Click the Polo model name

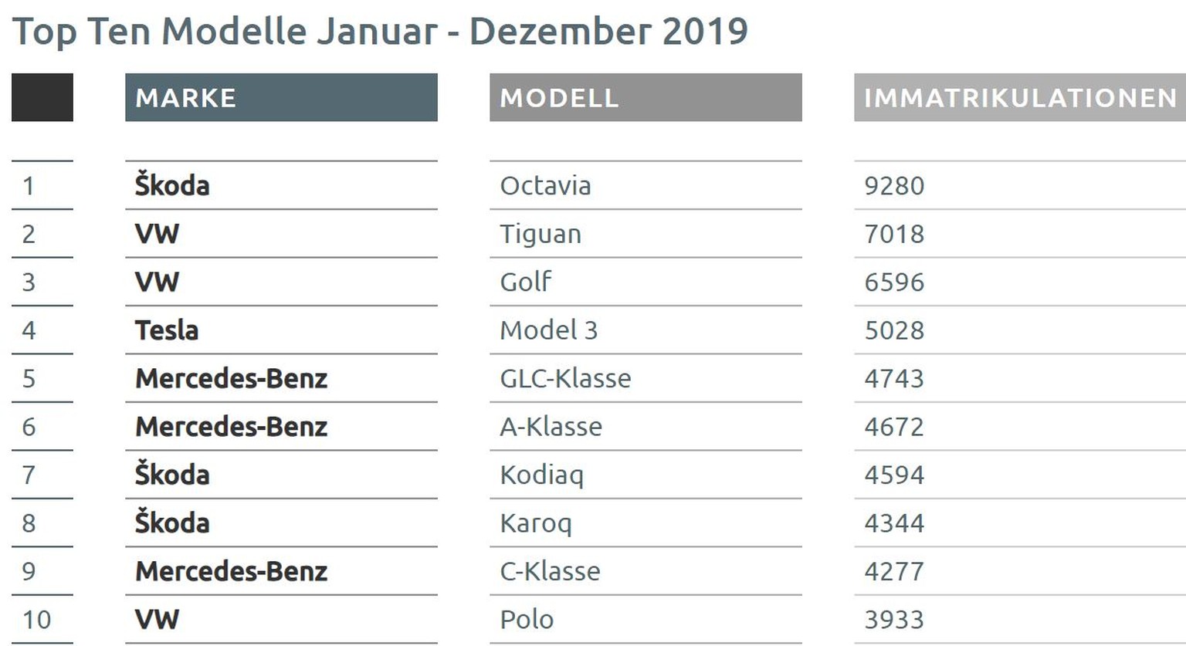click(527, 619)
